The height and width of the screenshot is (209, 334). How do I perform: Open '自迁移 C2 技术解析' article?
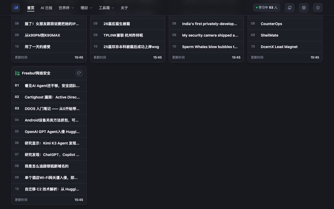49,189
